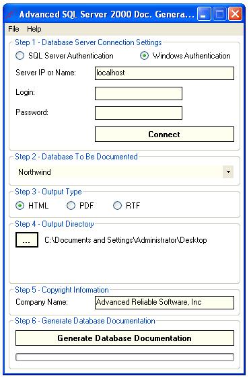This screenshot has width=249, height=378.
Task: Click Generate Database Documentation button
Action: [x=124, y=338]
